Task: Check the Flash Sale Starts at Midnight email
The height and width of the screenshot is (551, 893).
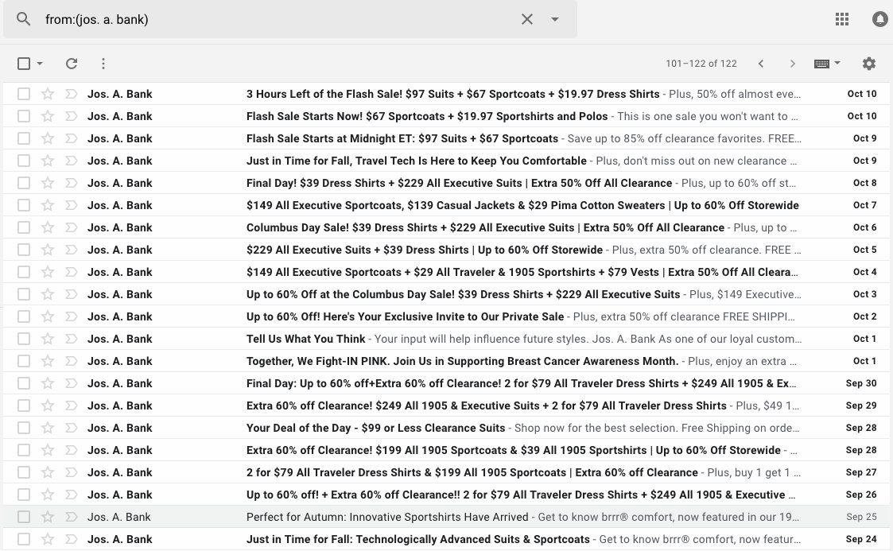Action: [23, 138]
